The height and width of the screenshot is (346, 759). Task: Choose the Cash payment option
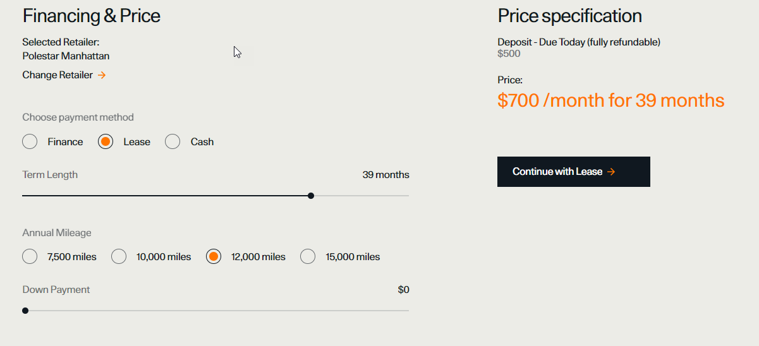tap(173, 141)
